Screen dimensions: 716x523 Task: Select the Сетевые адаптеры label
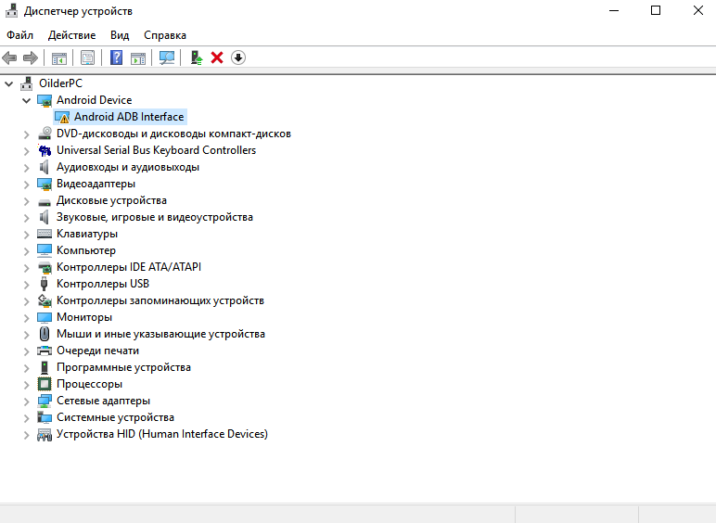tap(103, 401)
